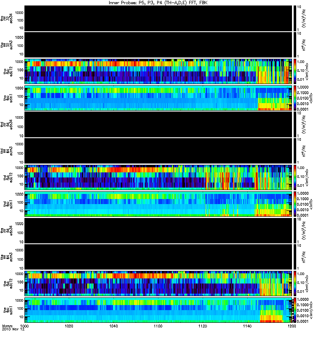This screenshot has width=316, height=338.
Task: Click the 1000 time tick on the bottom axis
Action: coord(25,326)
